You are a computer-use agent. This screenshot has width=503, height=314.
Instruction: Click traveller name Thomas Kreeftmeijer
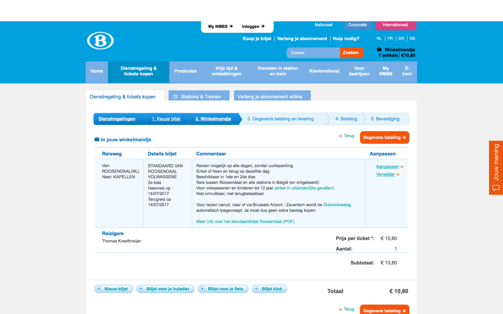(122, 241)
